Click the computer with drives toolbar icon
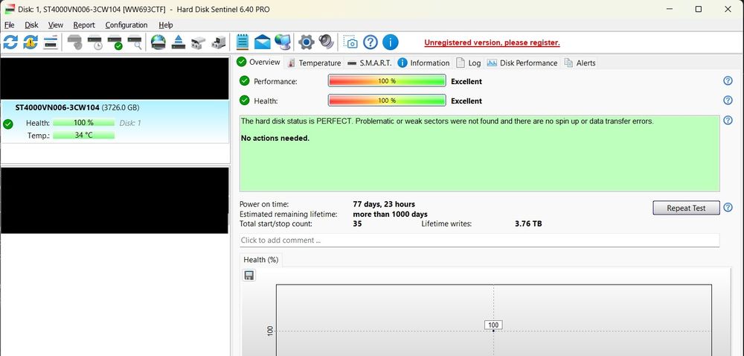The height and width of the screenshot is (356, 744). click(x=218, y=42)
